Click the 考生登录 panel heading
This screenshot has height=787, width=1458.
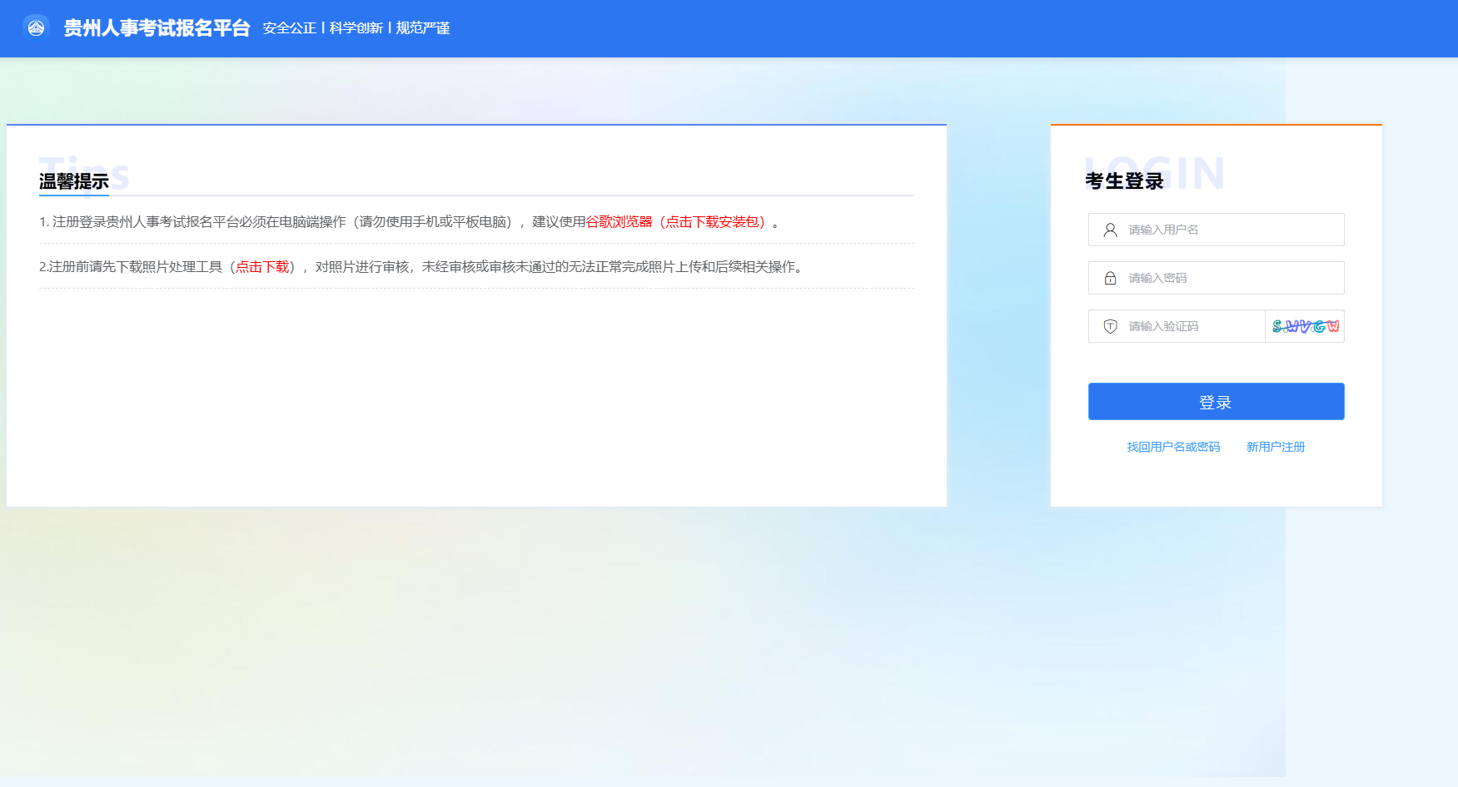tap(1123, 181)
